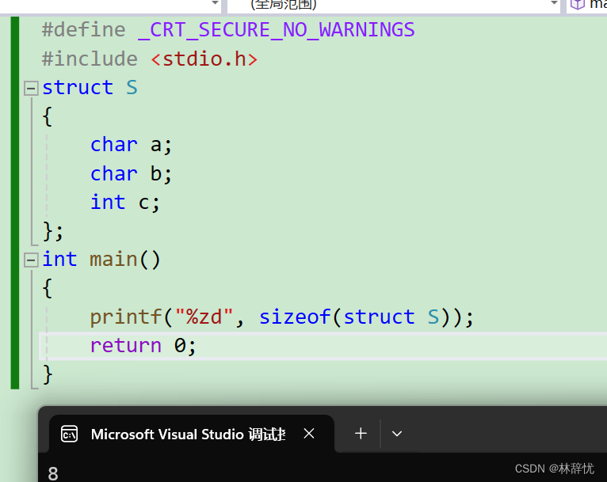Screen dimensions: 607x482
Task: Click the cube icon beside ma member dropdown
Action: coord(577,5)
